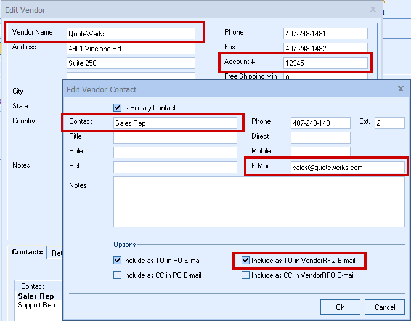Click the vendor Fax number field
This screenshot has height=321, width=411.
[x=325, y=48]
